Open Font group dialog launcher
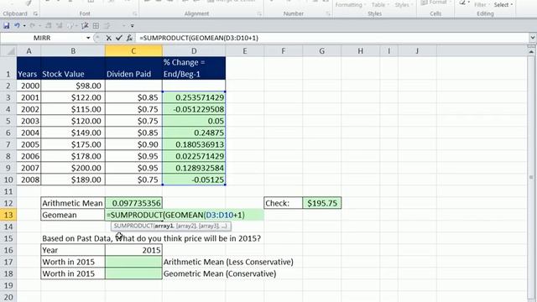537x302 pixels. click(134, 13)
